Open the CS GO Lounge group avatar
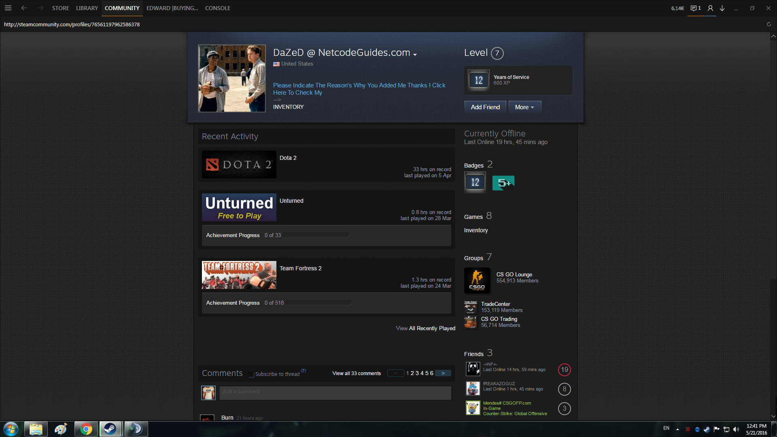The image size is (777, 437). pyautogui.click(x=477, y=280)
